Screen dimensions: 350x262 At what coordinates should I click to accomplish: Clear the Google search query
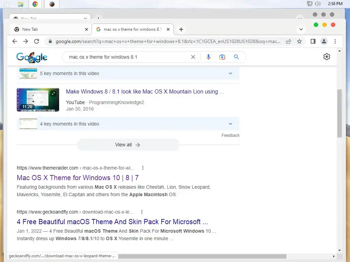[193, 57]
